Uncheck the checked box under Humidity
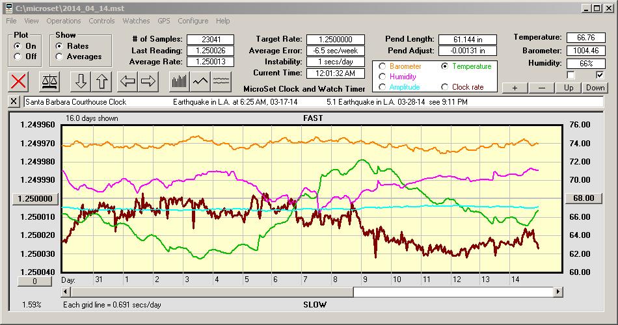Screen dimensions: 618x325 pos(599,75)
